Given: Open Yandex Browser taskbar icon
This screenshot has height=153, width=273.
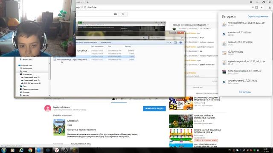Looking at the screenshot, I should [57, 150].
